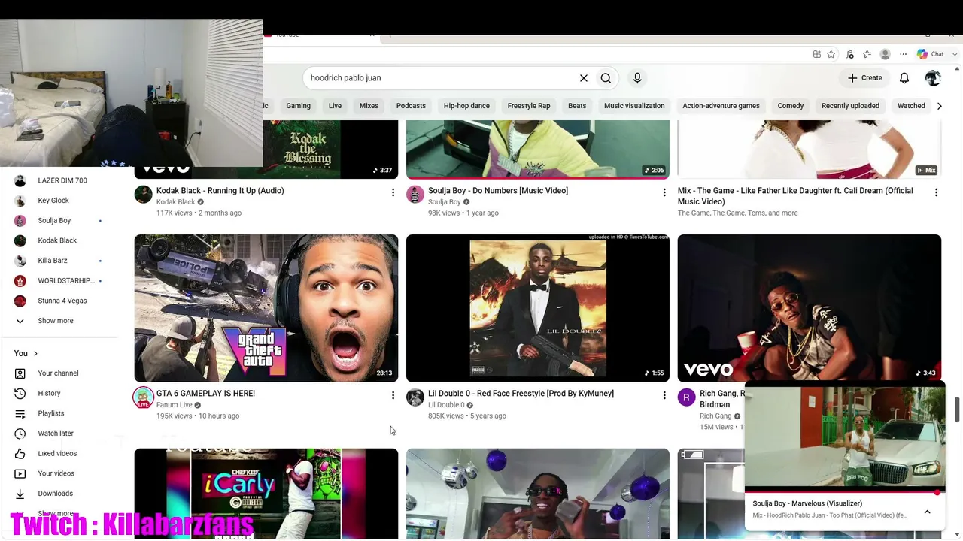Open options for Soulja Boy Do Numbers
Viewport: 963px width, 541px height.
[664, 193]
